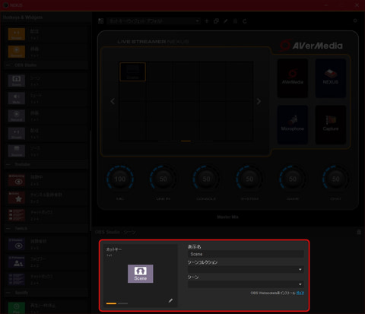The image size is (365, 314).
Task: Switch to the gray second state indicator
Action: [x=123, y=303]
